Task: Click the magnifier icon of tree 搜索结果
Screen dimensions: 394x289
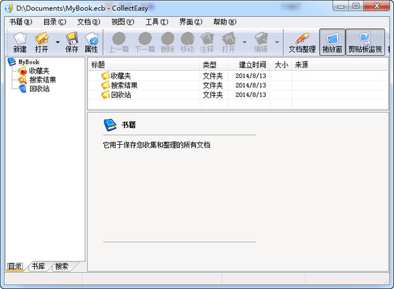Action: click(x=22, y=80)
